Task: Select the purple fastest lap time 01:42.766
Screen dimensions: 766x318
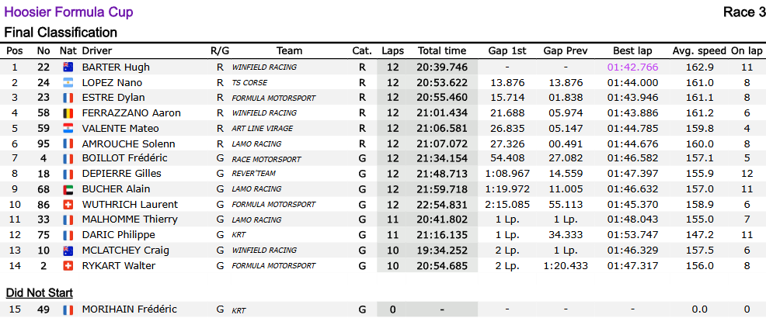Action: 632,67
